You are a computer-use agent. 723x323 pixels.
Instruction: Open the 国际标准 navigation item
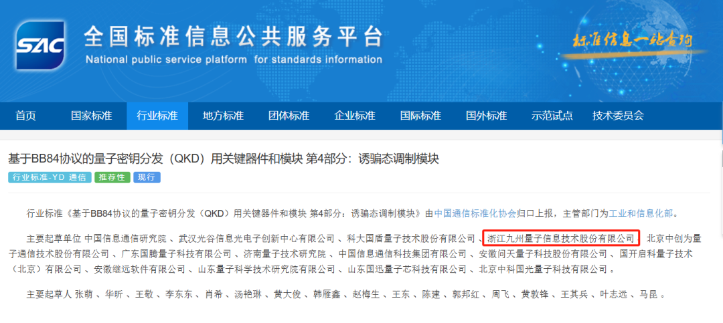click(420, 116)
